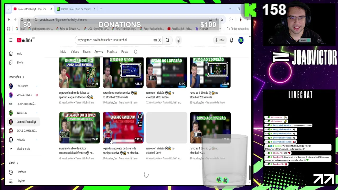Click the page vertical scrollbar thumb

click(250, 173)
